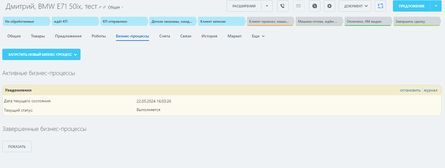
Task: Set stage to ждёт КП
Action: 75,22
